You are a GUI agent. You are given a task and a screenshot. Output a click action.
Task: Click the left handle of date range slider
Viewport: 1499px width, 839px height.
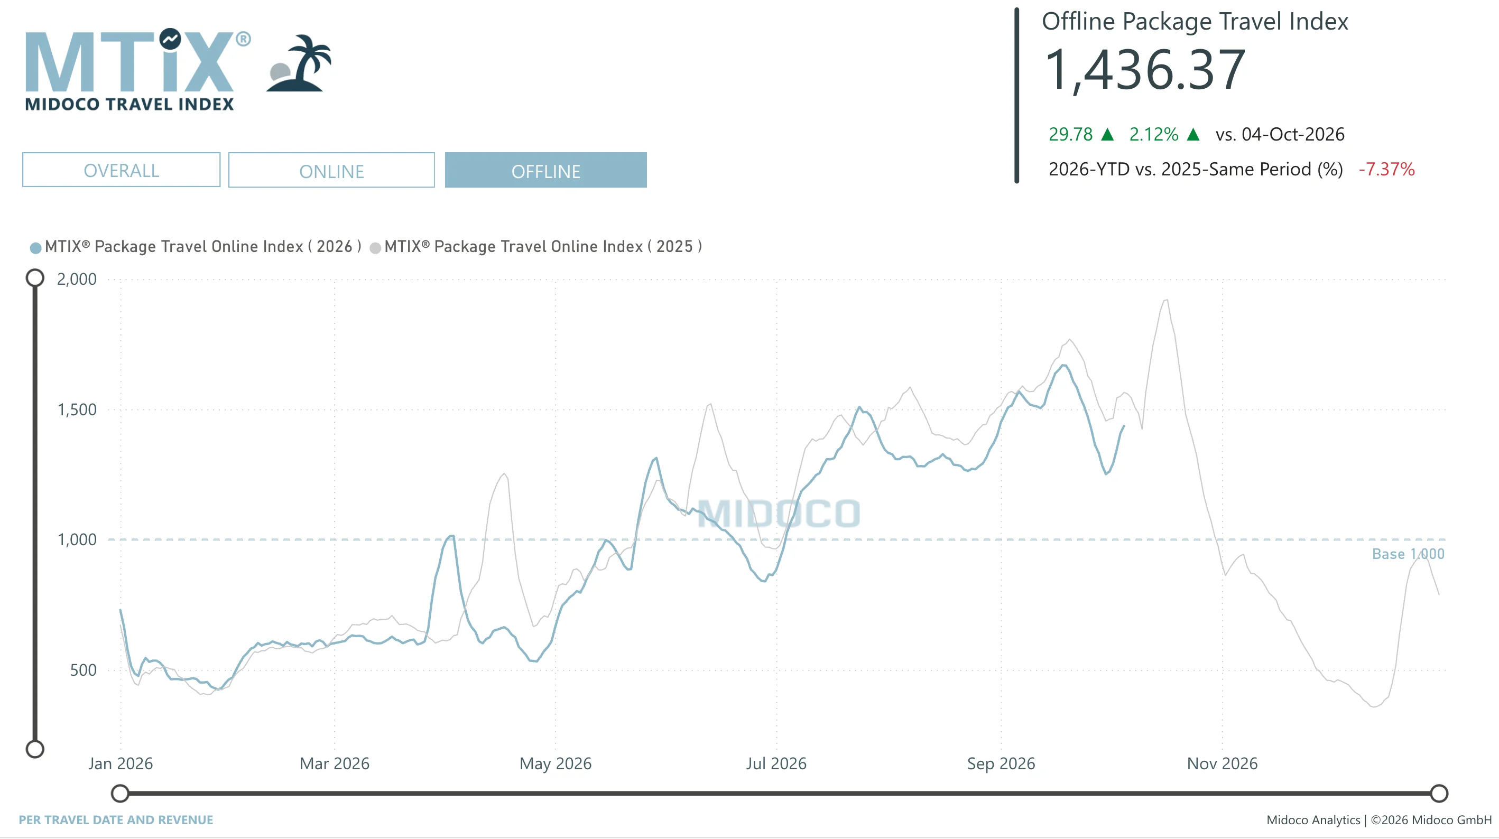coord(120,793)
